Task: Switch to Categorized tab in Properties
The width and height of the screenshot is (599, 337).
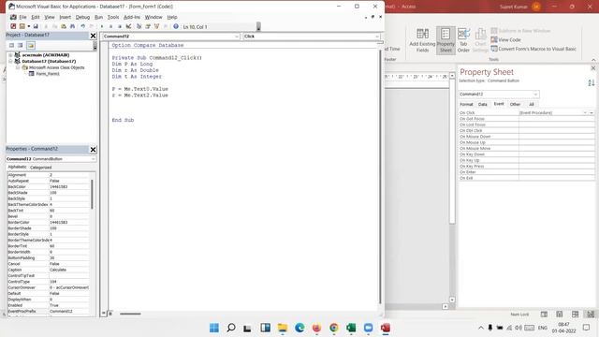Action: (x=40, y=168)
